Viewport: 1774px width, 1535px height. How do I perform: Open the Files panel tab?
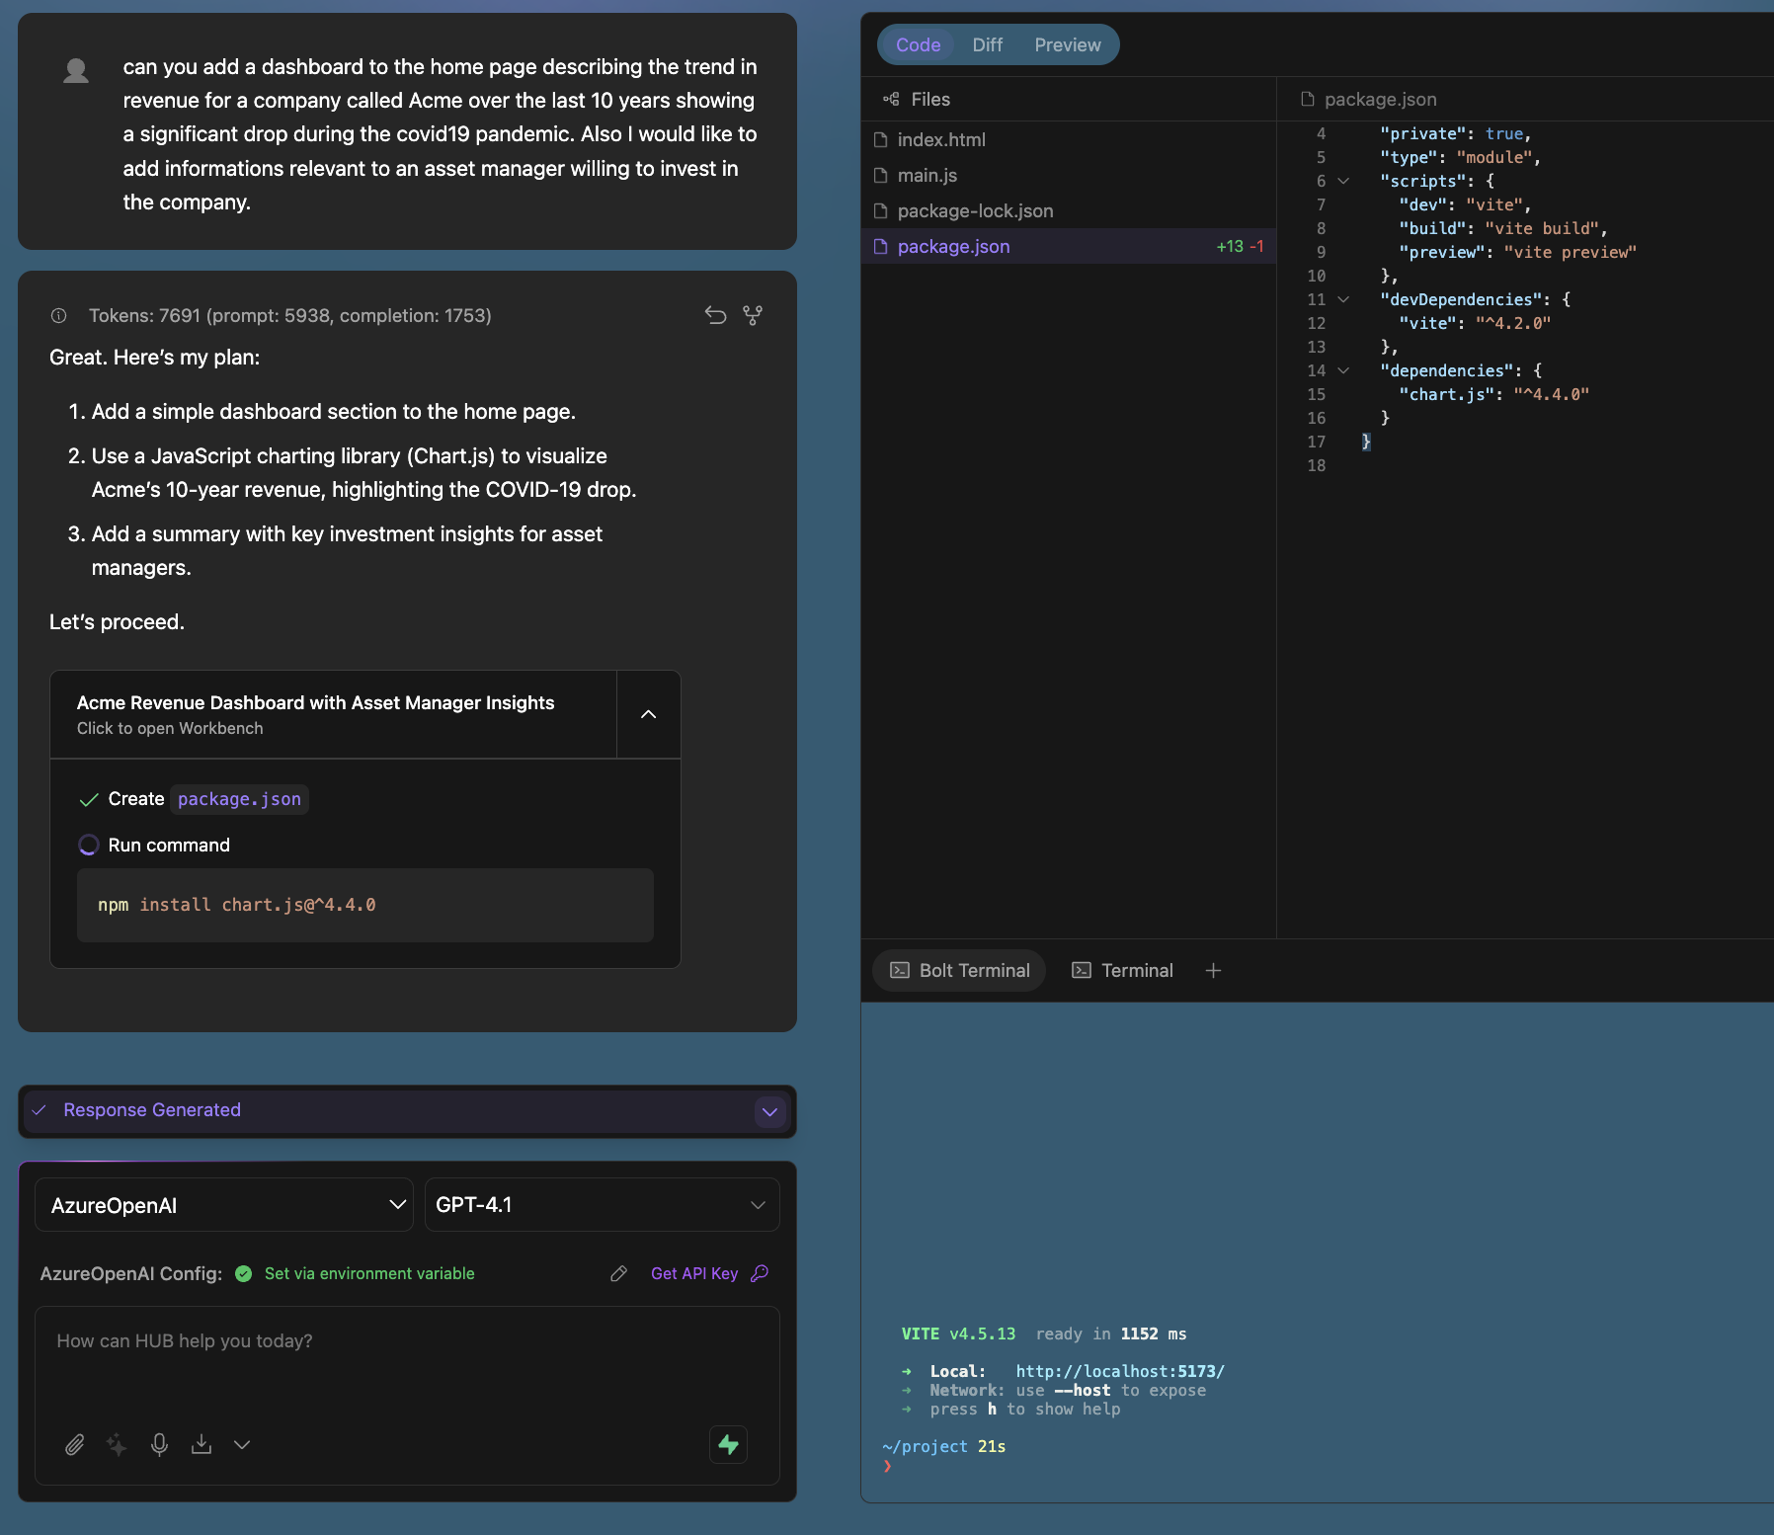[917, 99]
